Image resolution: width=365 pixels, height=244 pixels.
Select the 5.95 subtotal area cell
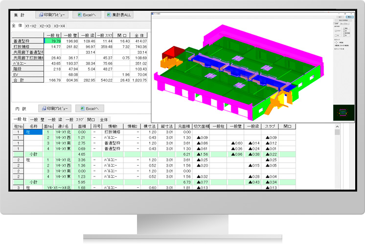coord(82,182)
